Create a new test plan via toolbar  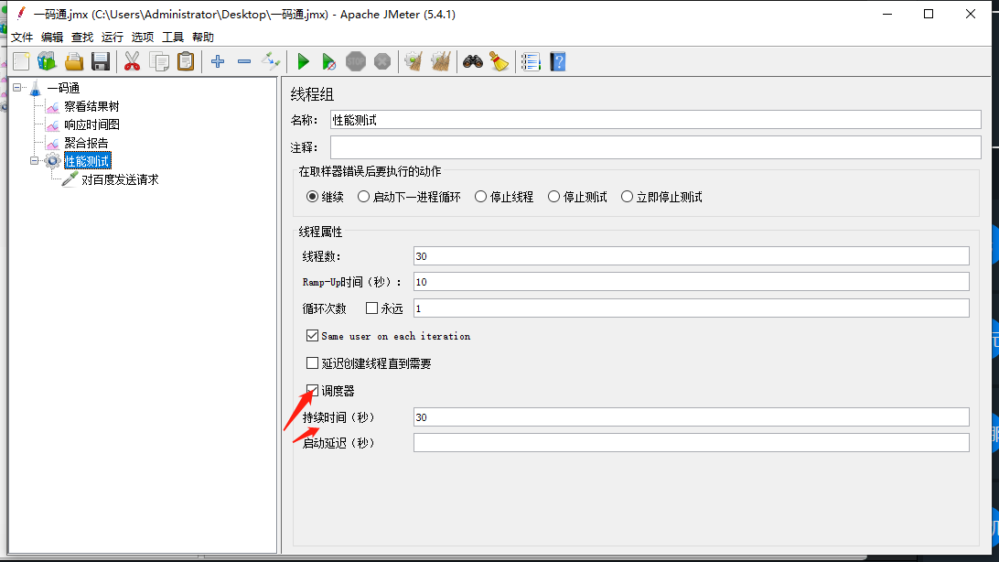[x=21, y=62]
